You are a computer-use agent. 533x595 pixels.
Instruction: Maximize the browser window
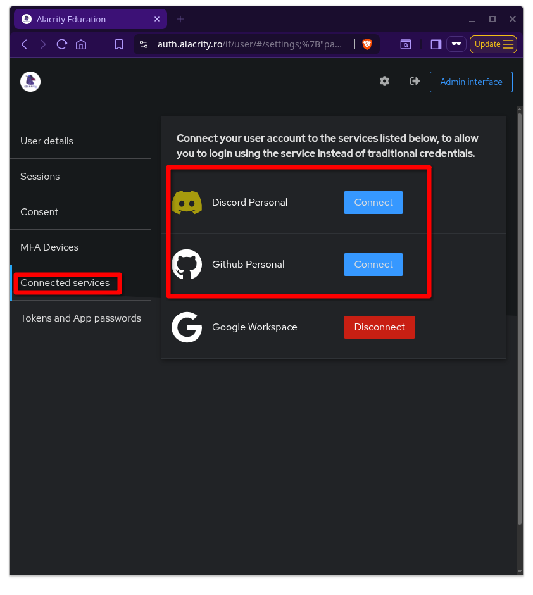coord(492,19)
